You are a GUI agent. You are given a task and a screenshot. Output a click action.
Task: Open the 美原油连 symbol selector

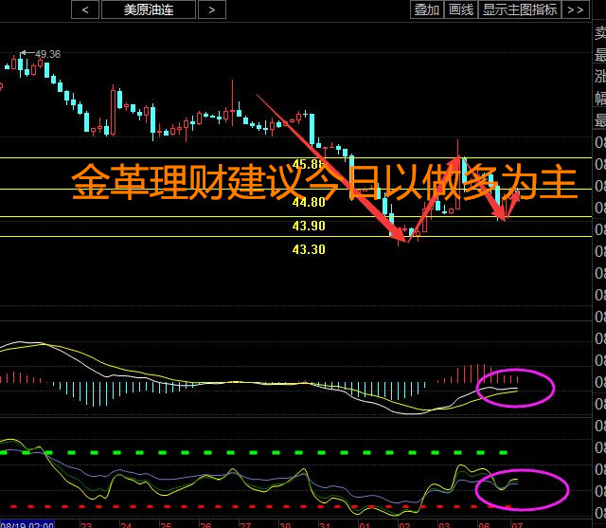coord(148,9)
